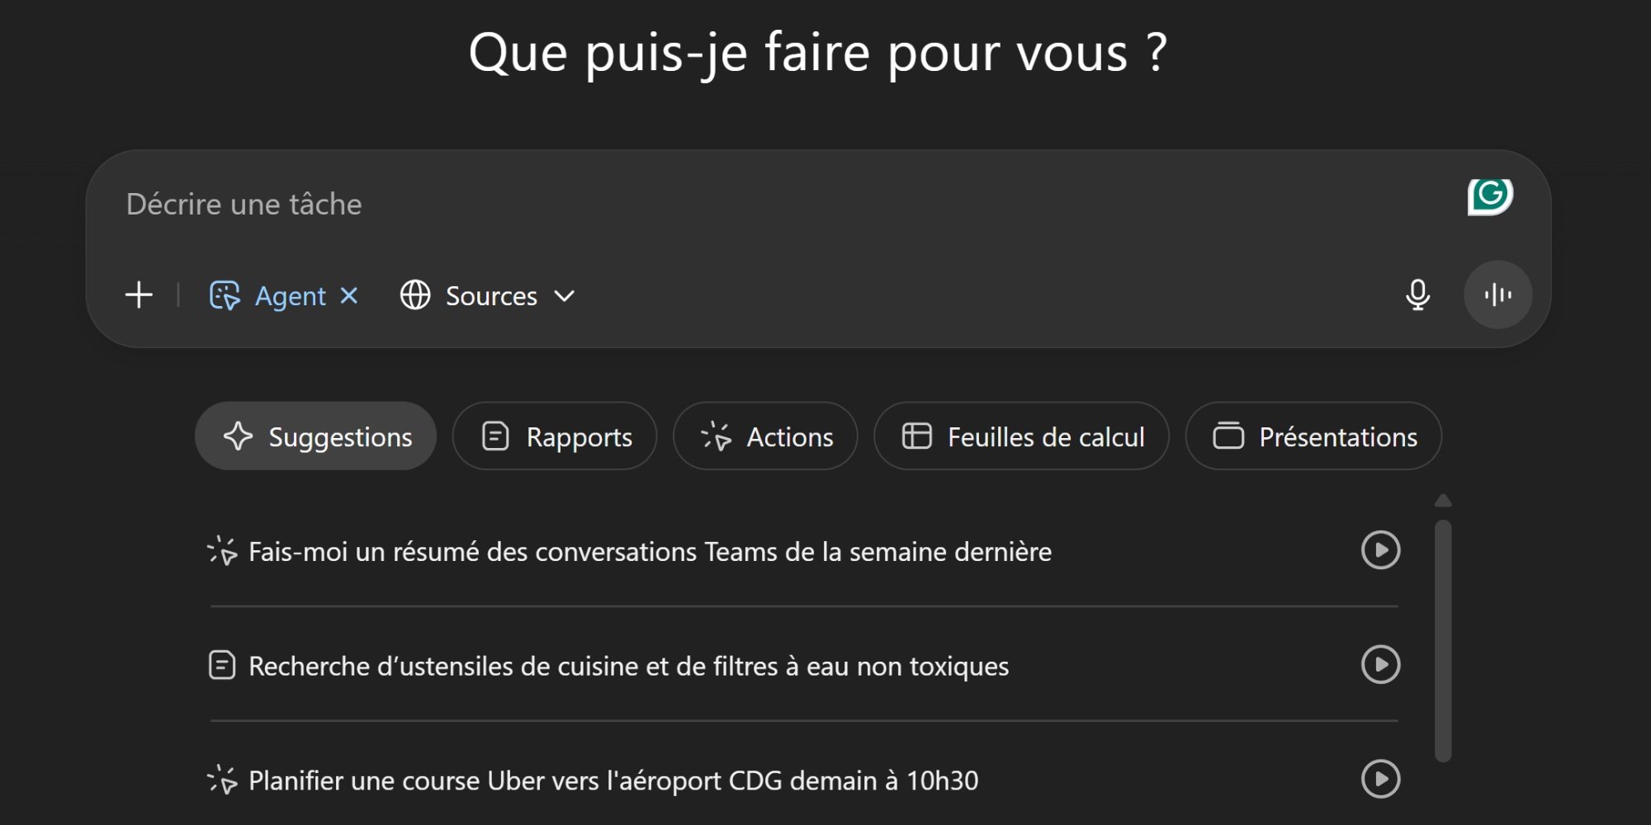Screen dimensions: 1651x825
Task: Click the suggestions list scrollbar thumb
Action: tap(1443, 639)
